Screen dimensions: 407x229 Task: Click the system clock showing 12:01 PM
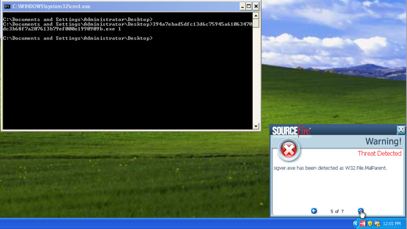click(x=391, y=224)
